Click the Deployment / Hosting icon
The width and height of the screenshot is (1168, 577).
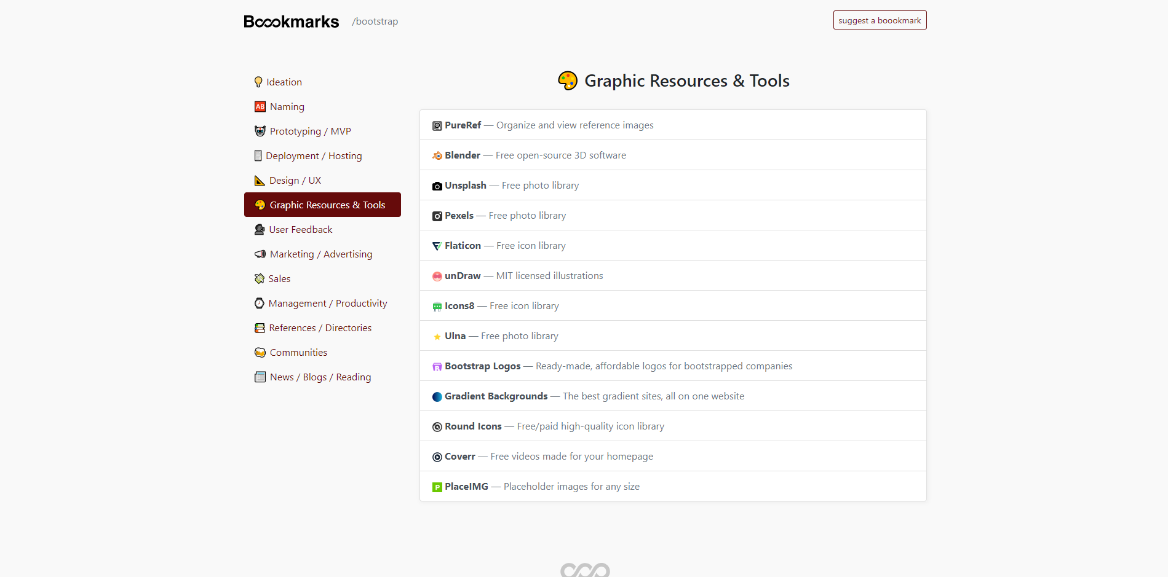(x=258, y=155)
